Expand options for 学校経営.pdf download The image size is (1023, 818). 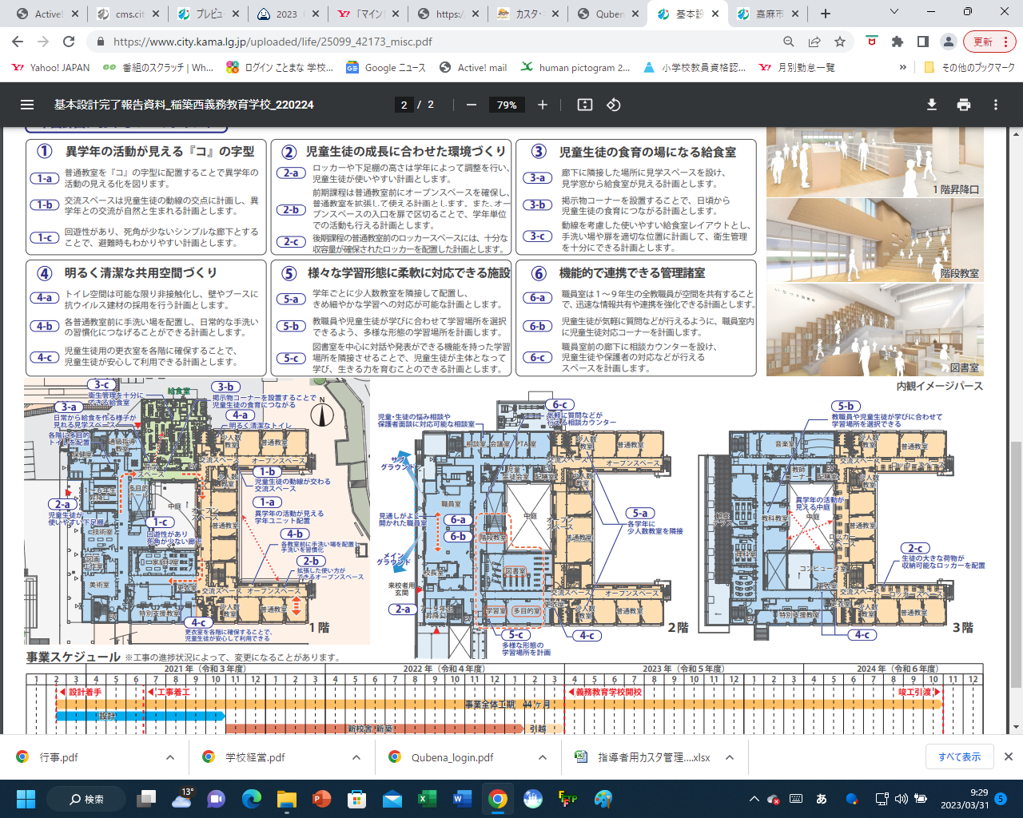point(356,757)
